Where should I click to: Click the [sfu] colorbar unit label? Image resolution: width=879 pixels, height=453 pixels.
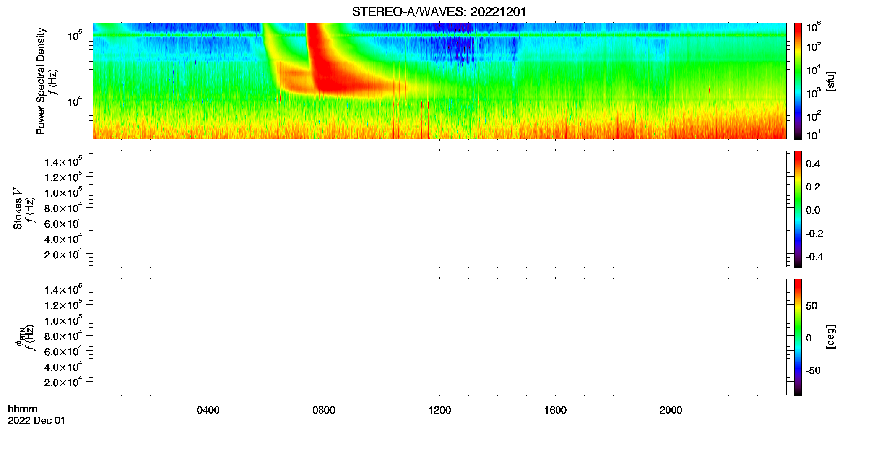pyautogui.click(x=831, y=81)
